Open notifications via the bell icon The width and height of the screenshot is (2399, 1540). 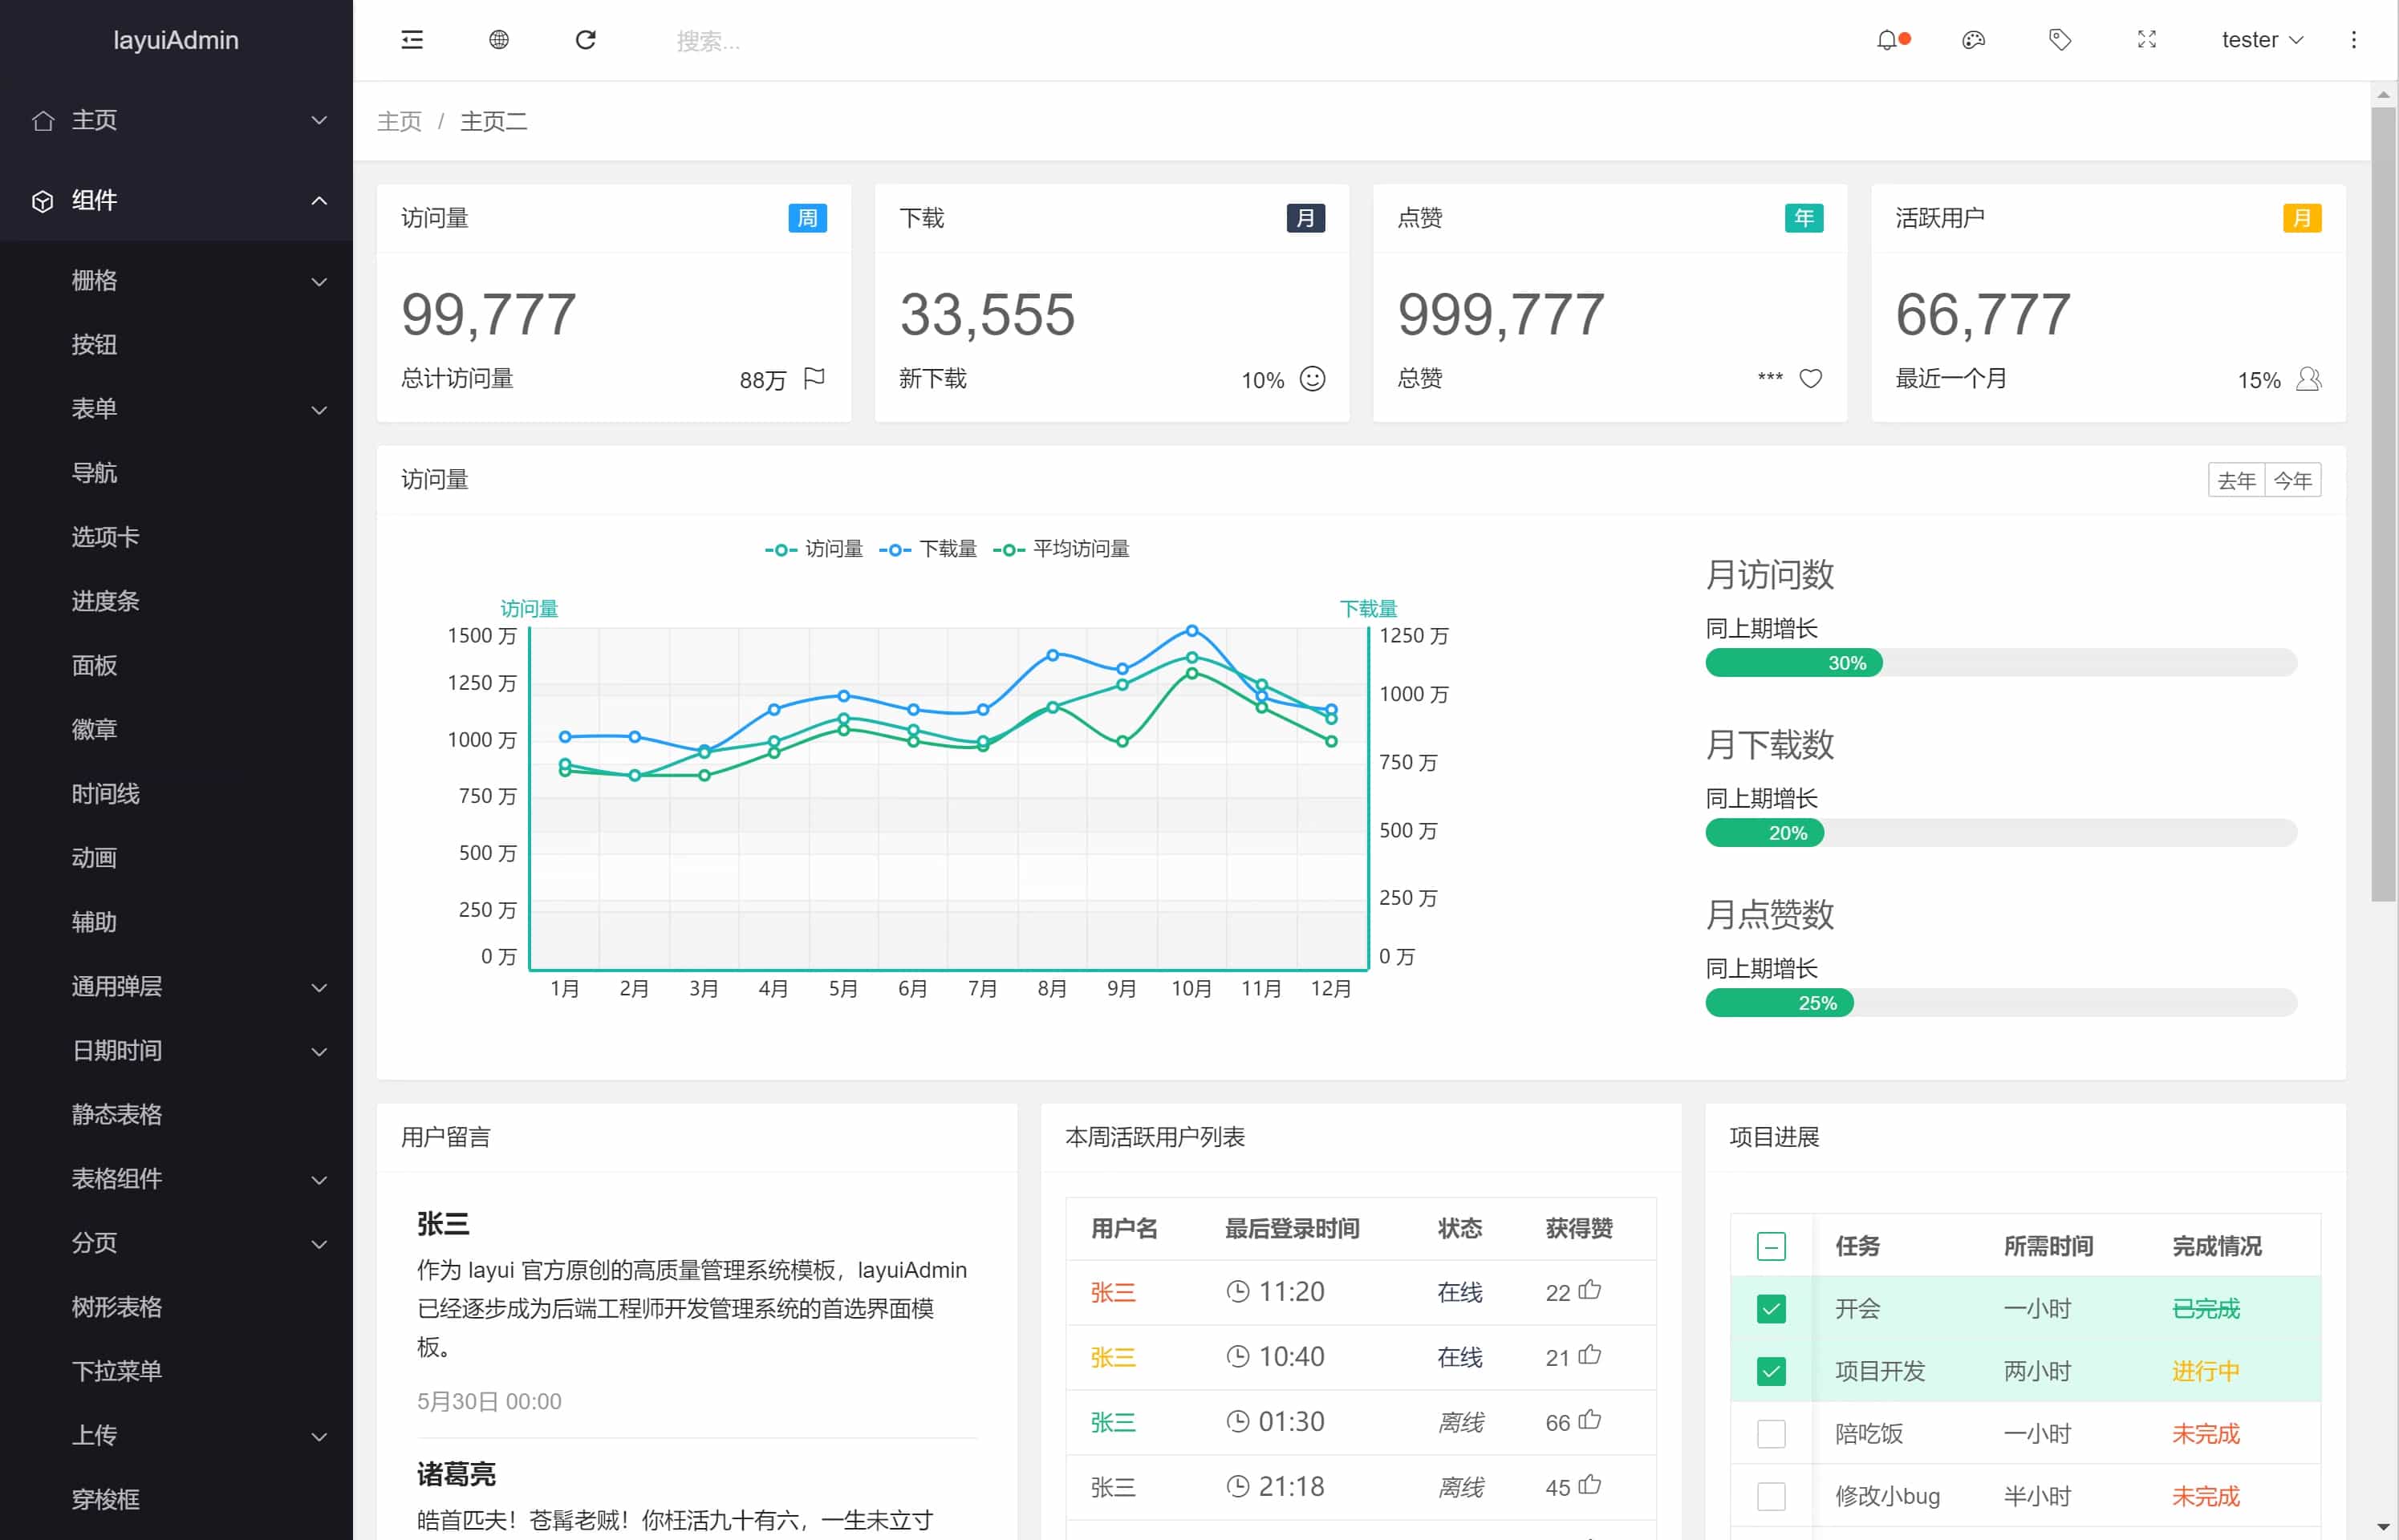point(1886,40)
